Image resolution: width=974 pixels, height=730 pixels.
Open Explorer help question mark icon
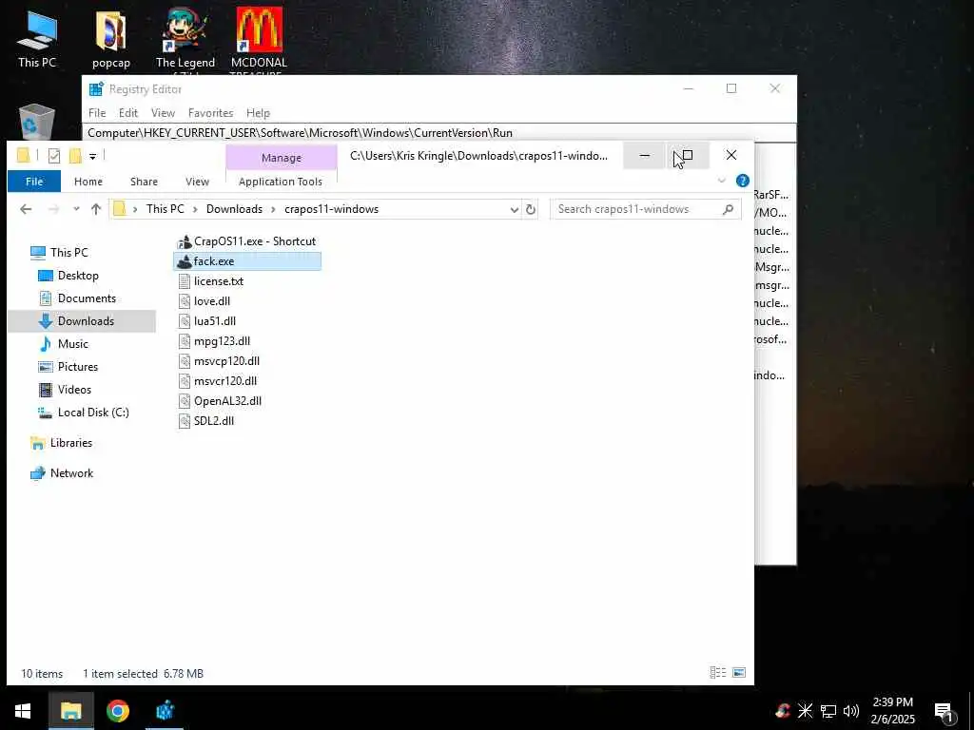coord(742,181)
